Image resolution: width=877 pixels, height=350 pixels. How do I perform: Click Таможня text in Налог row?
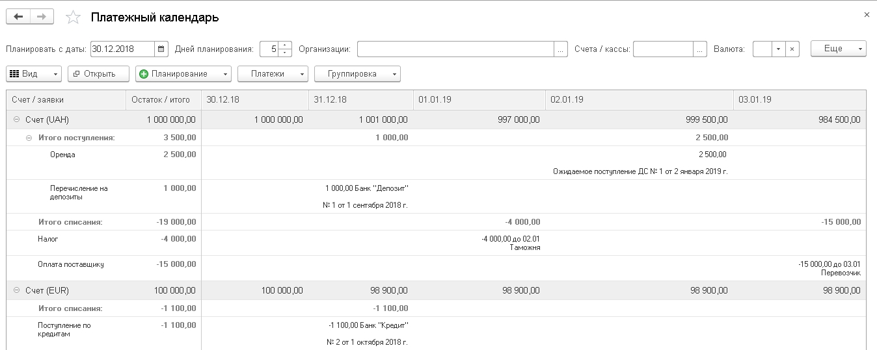tap(525, 247)
